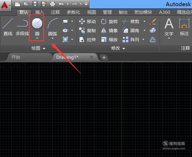Expand the 圆 circle options dropdown
The height and width of the screenshot is (157, 192).
tap(37, 38)
